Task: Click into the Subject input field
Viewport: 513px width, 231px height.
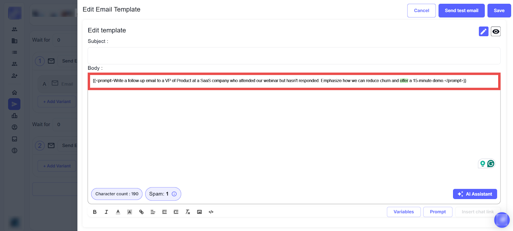Action: click(294, 56)
